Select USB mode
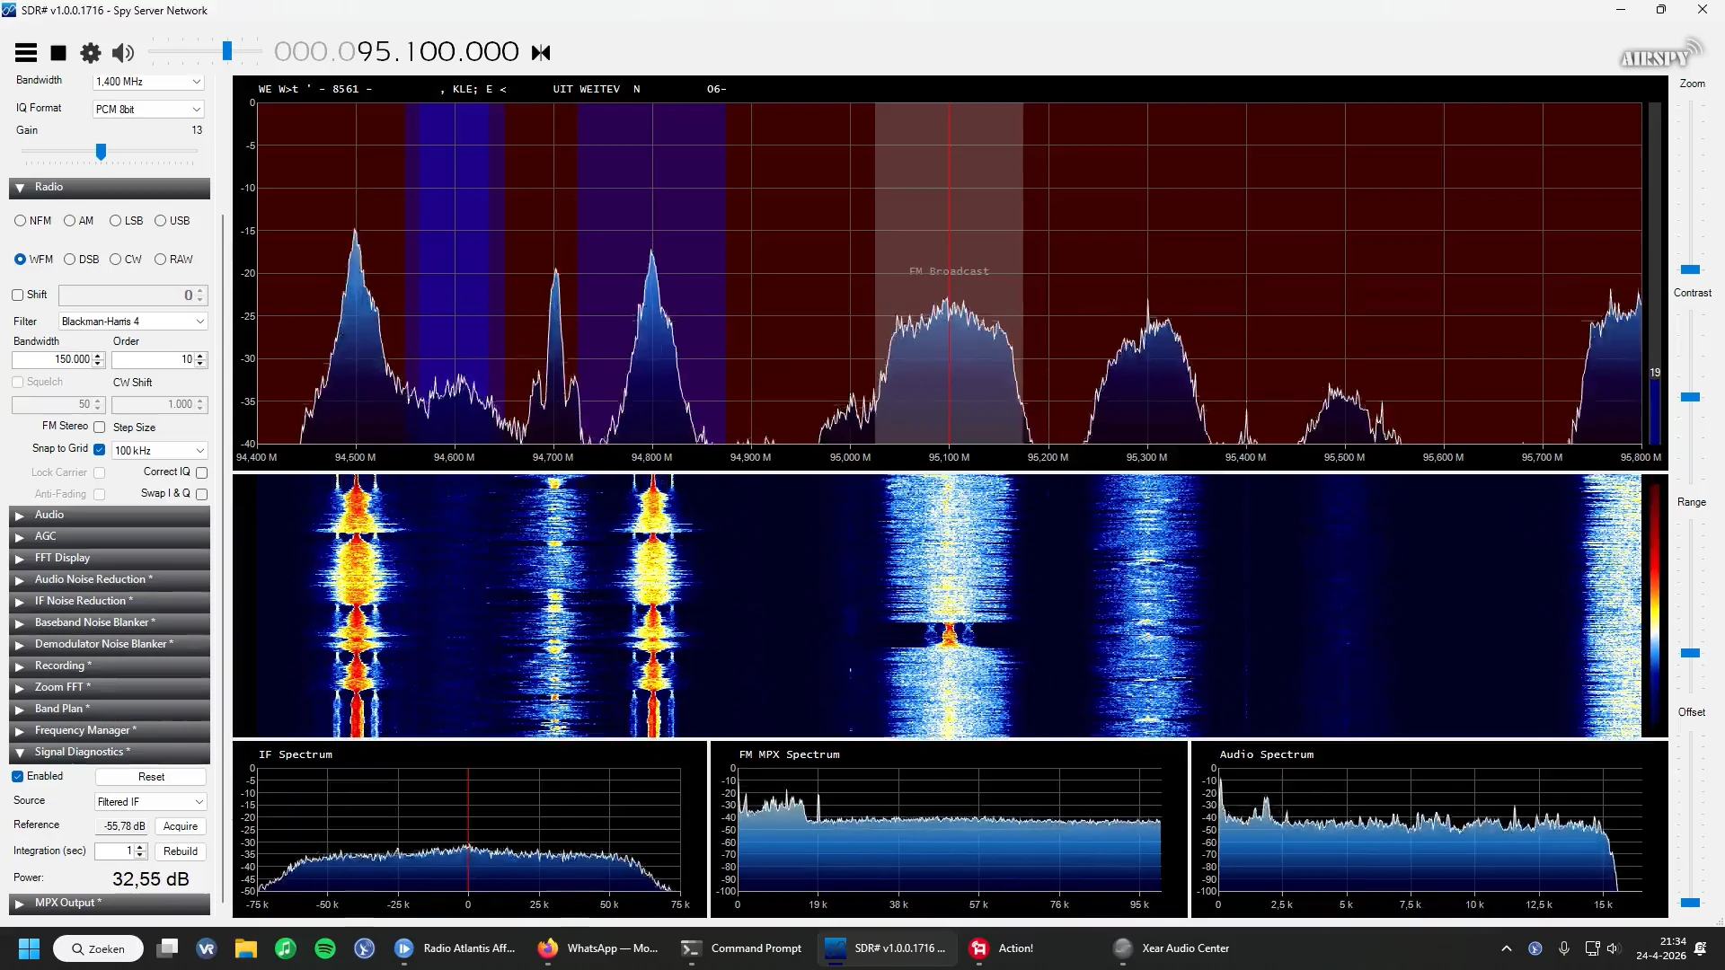 pyautogui.click(x=172, y=221)
